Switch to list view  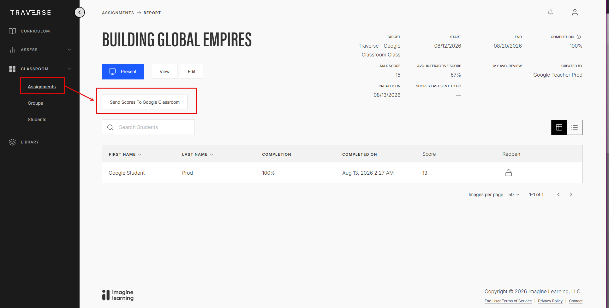pos(575,127)
